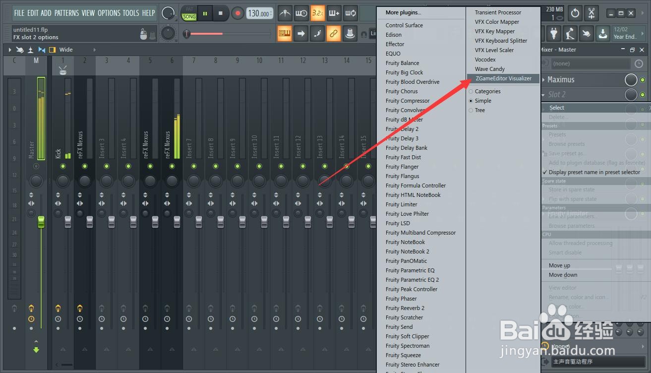Open the PATTERNS menu
Viewport: 651px width, 373px height.
coord(67,13)
